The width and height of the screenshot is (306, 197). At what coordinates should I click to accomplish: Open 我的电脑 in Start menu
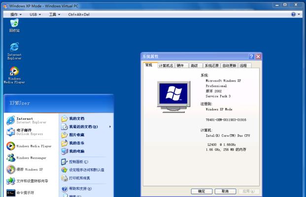point(72,151)
